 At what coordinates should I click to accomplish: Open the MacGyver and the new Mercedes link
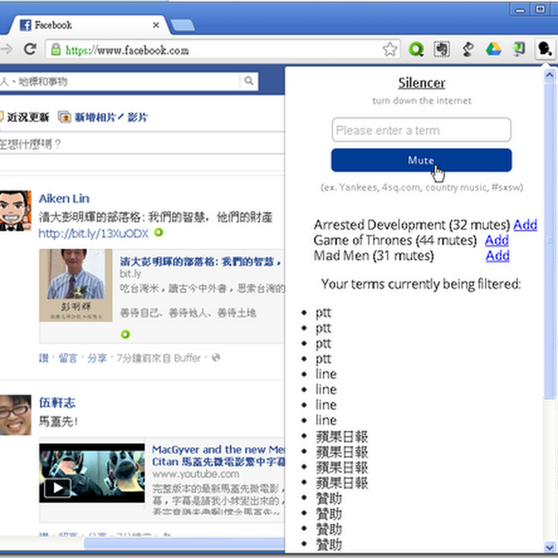(x=218, y=455)
